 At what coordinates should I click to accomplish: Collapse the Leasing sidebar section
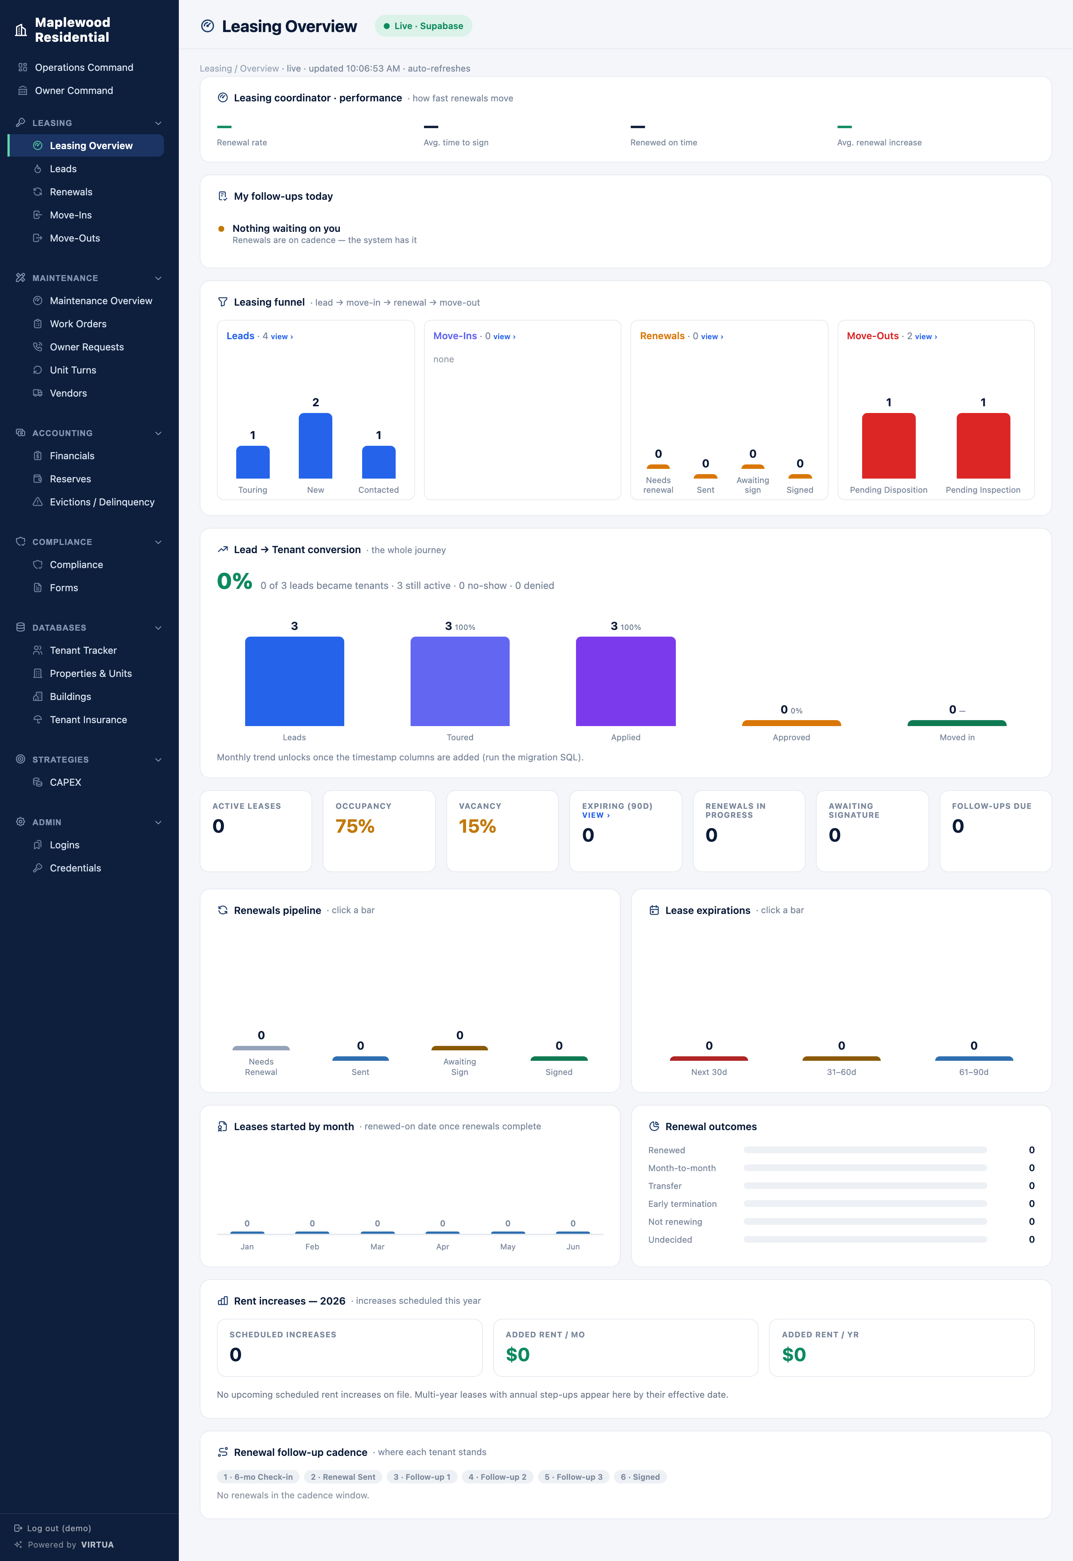[159, 123]
